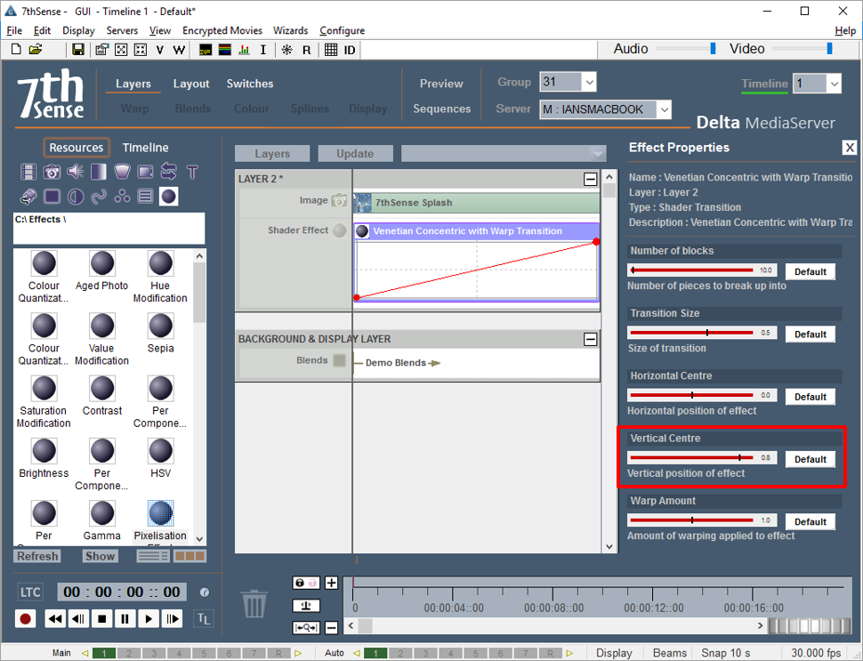Select the shader sphere resource icon
This screenshot has width=863, height=661.
pos(168,197)
